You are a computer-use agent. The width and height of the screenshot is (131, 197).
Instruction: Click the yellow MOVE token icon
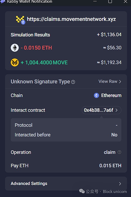(x=15, y=62)
